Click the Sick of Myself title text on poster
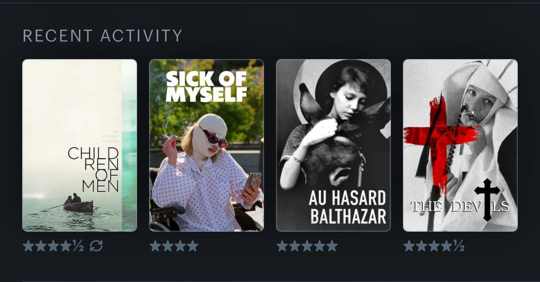540x282 pixels. [x=206, y=87]
